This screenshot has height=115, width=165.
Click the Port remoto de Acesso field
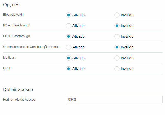114,100
